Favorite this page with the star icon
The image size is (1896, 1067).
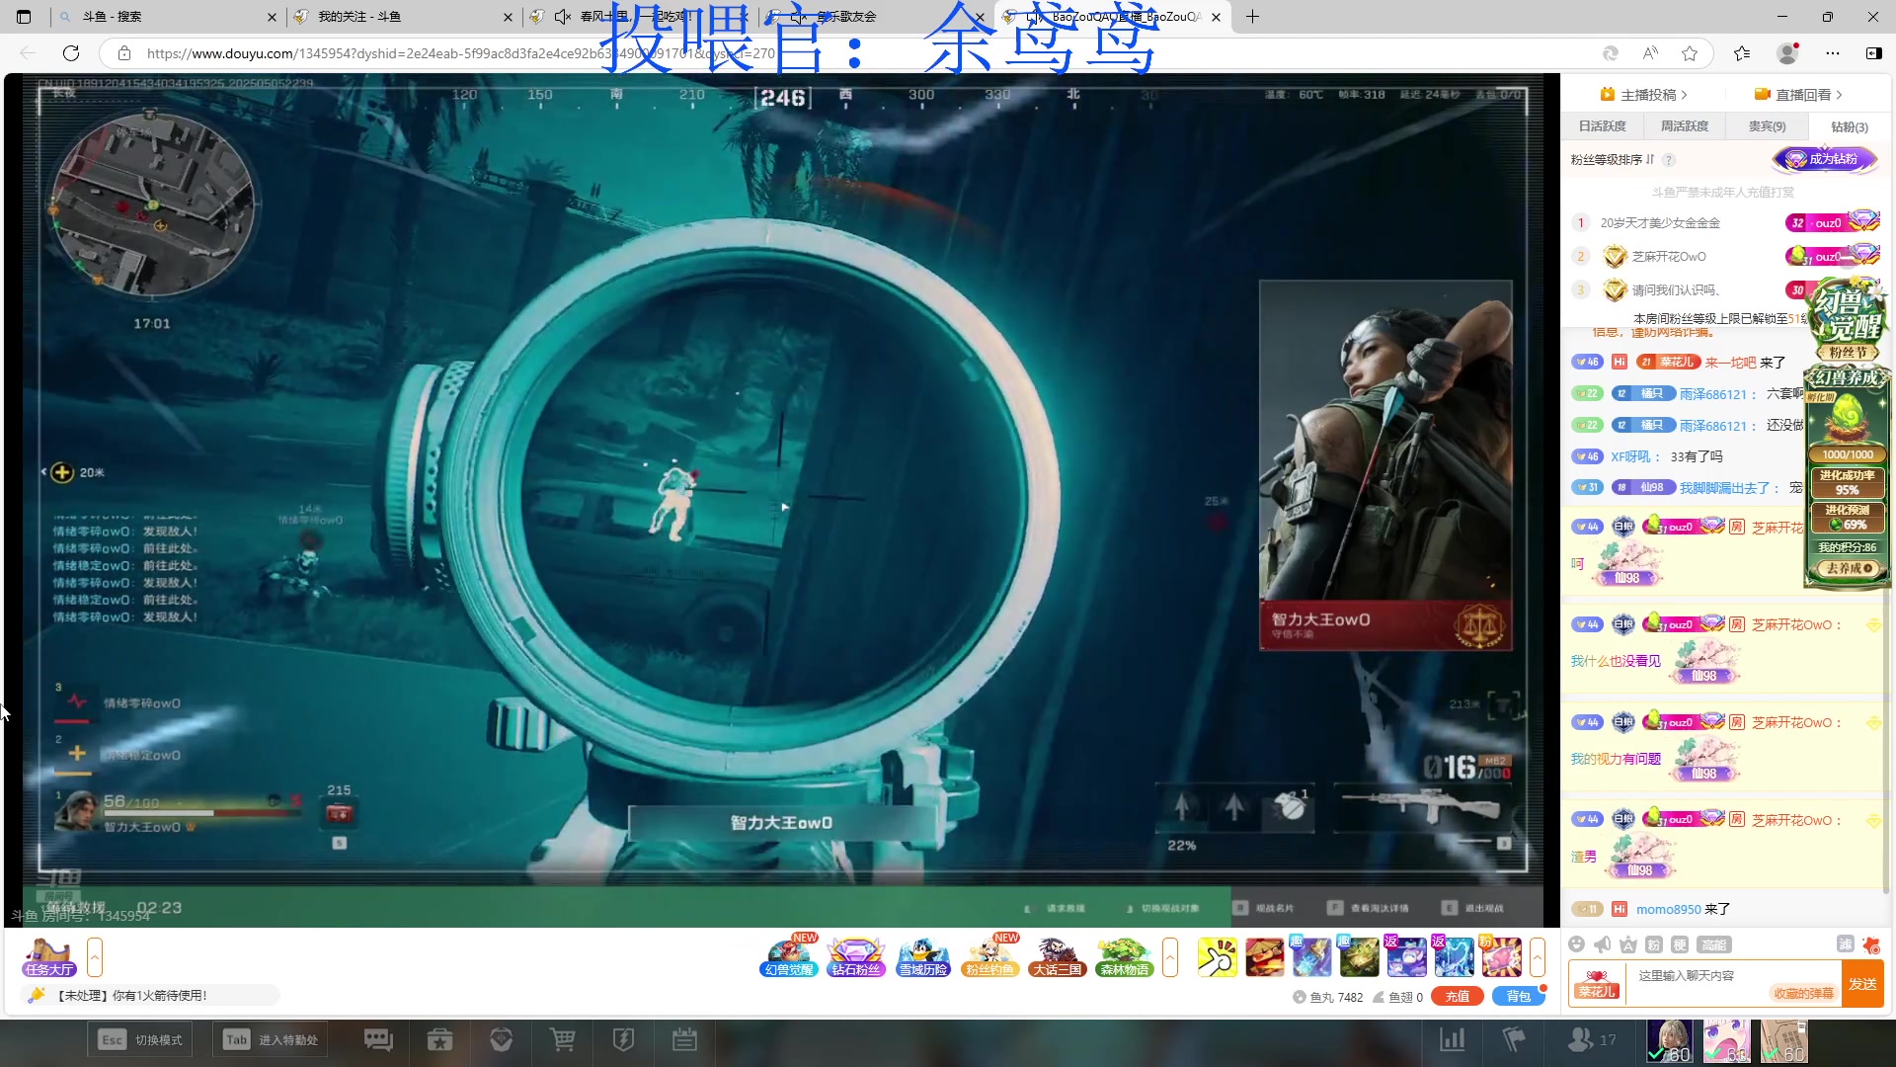1690,53
